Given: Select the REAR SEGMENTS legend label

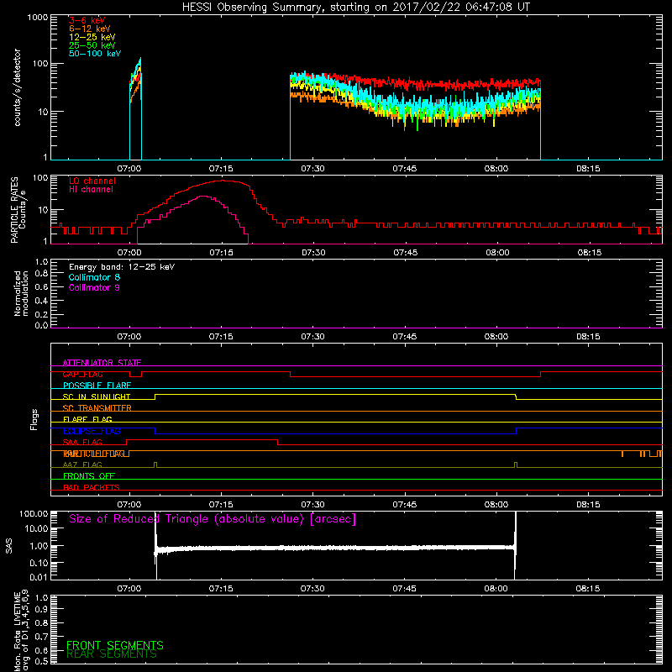Looking at the screenshot, I should coord(112,654).
